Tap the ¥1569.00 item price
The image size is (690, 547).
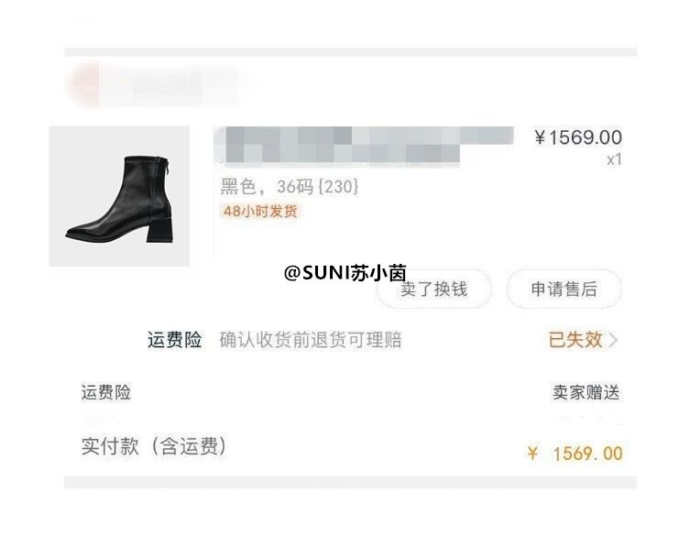578,137
